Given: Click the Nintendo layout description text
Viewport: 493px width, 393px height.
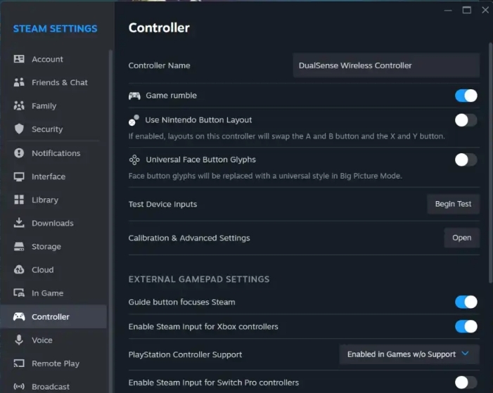Looking at the screenshot, I should tap(287, 136).
